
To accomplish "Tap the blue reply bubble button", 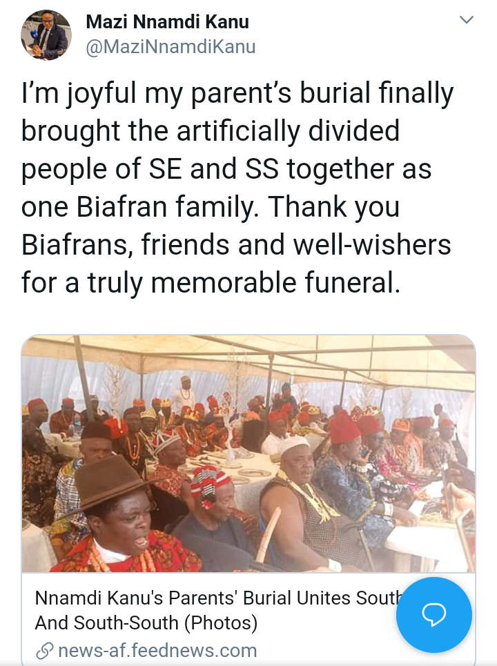I will coord(433,615).
